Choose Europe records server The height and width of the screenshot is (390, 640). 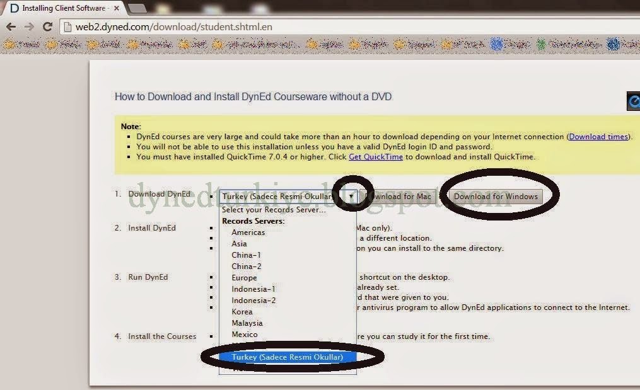tap(288, 278)
